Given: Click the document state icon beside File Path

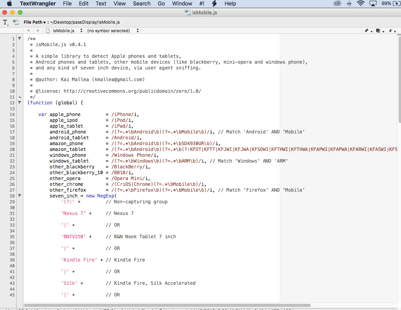Looking at the screenshot, I should coord(16,22).
